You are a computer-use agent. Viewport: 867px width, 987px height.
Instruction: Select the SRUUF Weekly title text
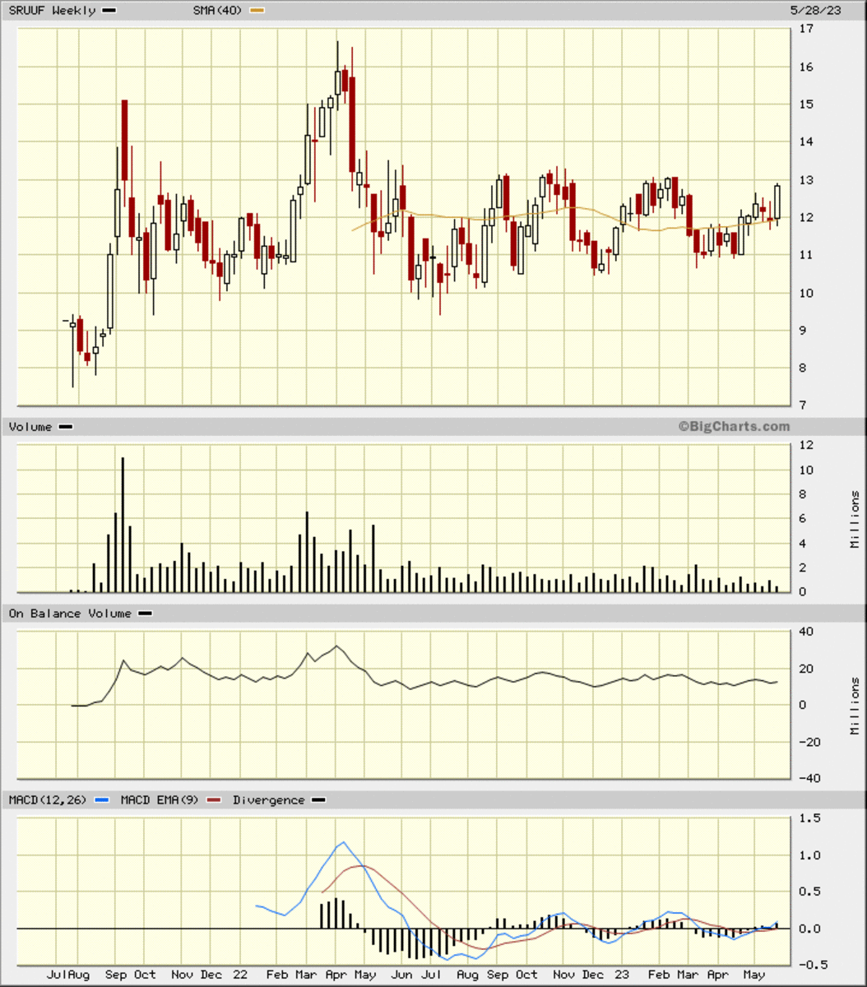tap(52, 11)
